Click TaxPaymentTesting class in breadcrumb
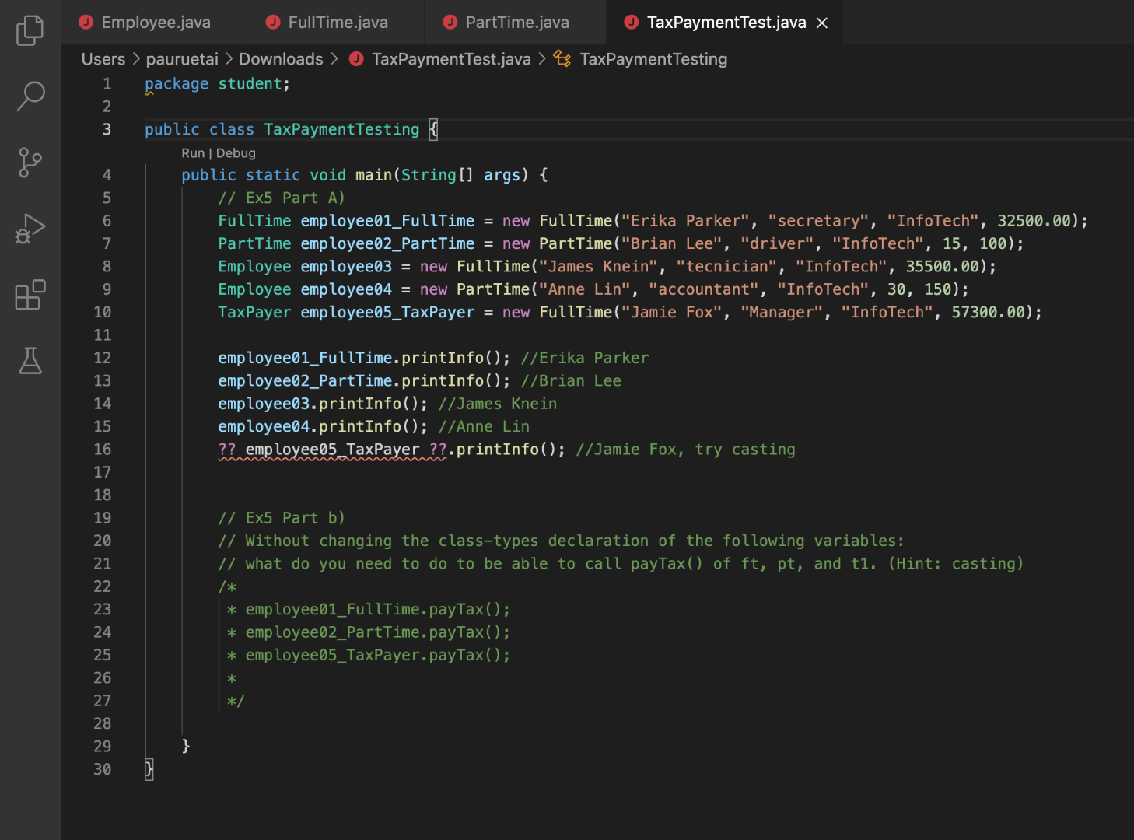 (653, 59)
